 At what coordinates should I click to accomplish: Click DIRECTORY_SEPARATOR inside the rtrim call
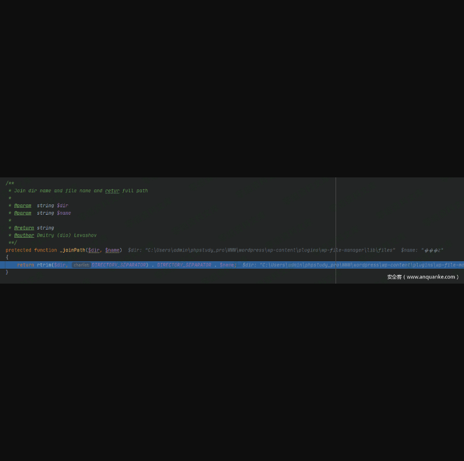tap(118, 265)
